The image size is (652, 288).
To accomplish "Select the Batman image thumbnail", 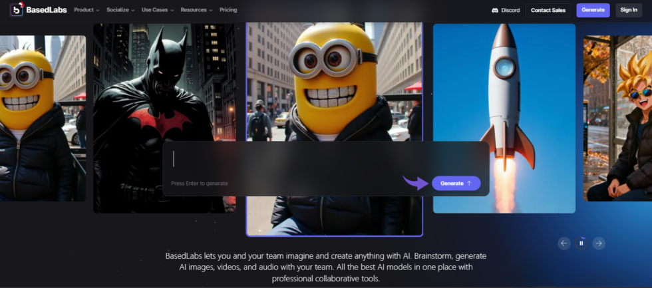I will [x=164, y=86].
